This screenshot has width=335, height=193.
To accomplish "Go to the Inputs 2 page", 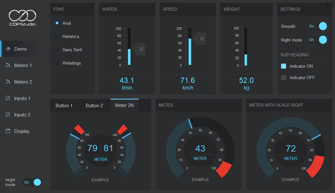I will tap(23, 115).
